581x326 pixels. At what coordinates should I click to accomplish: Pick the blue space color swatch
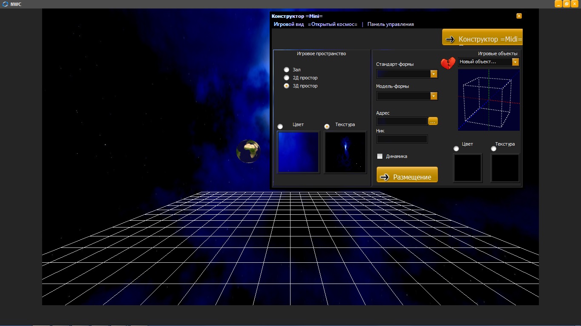pos(298,152)
